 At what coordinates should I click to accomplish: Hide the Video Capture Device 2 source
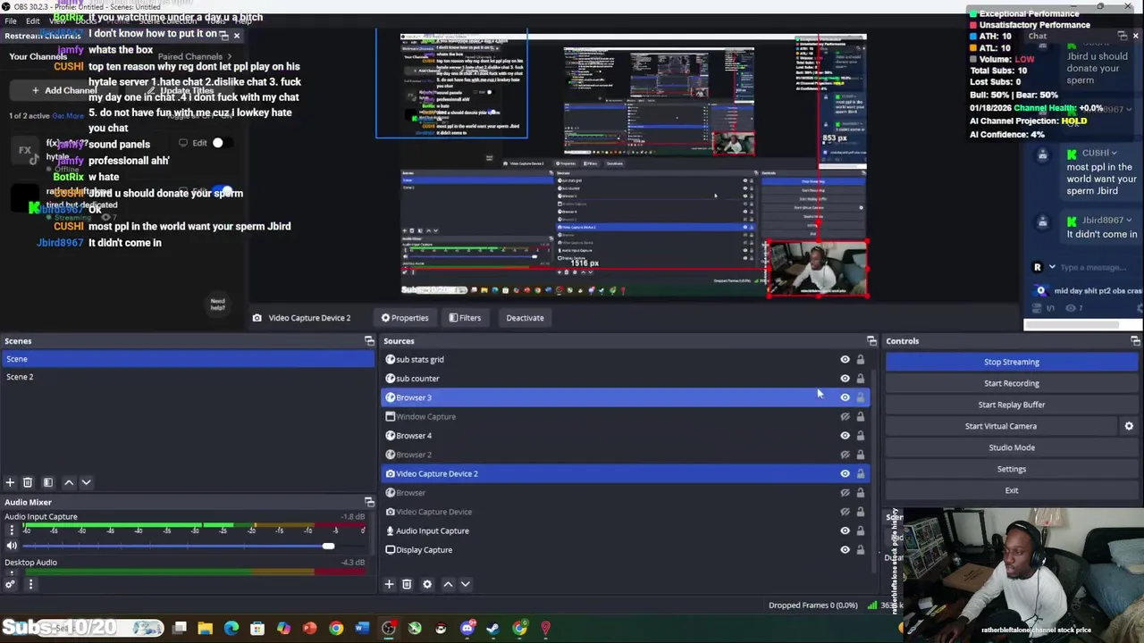click(845, 474)
